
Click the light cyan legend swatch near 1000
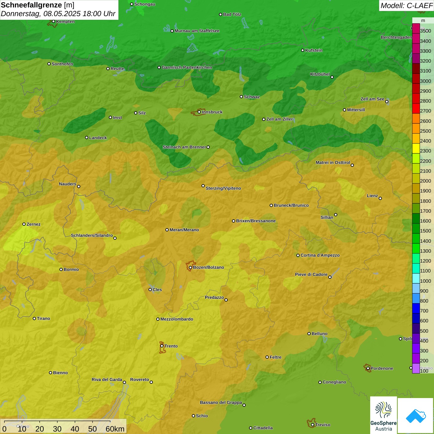(416, 278)
